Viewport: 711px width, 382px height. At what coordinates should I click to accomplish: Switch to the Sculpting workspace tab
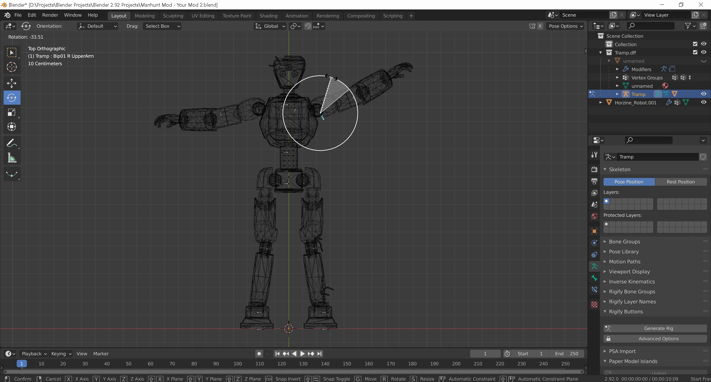pos(173,16)
